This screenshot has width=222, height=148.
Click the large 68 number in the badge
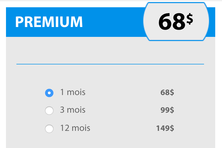coord(172,22)
